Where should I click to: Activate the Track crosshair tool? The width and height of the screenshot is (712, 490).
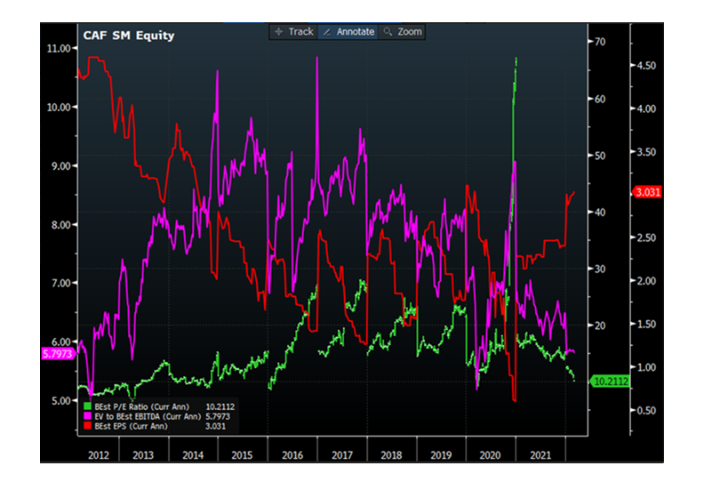tap(293, 31)
